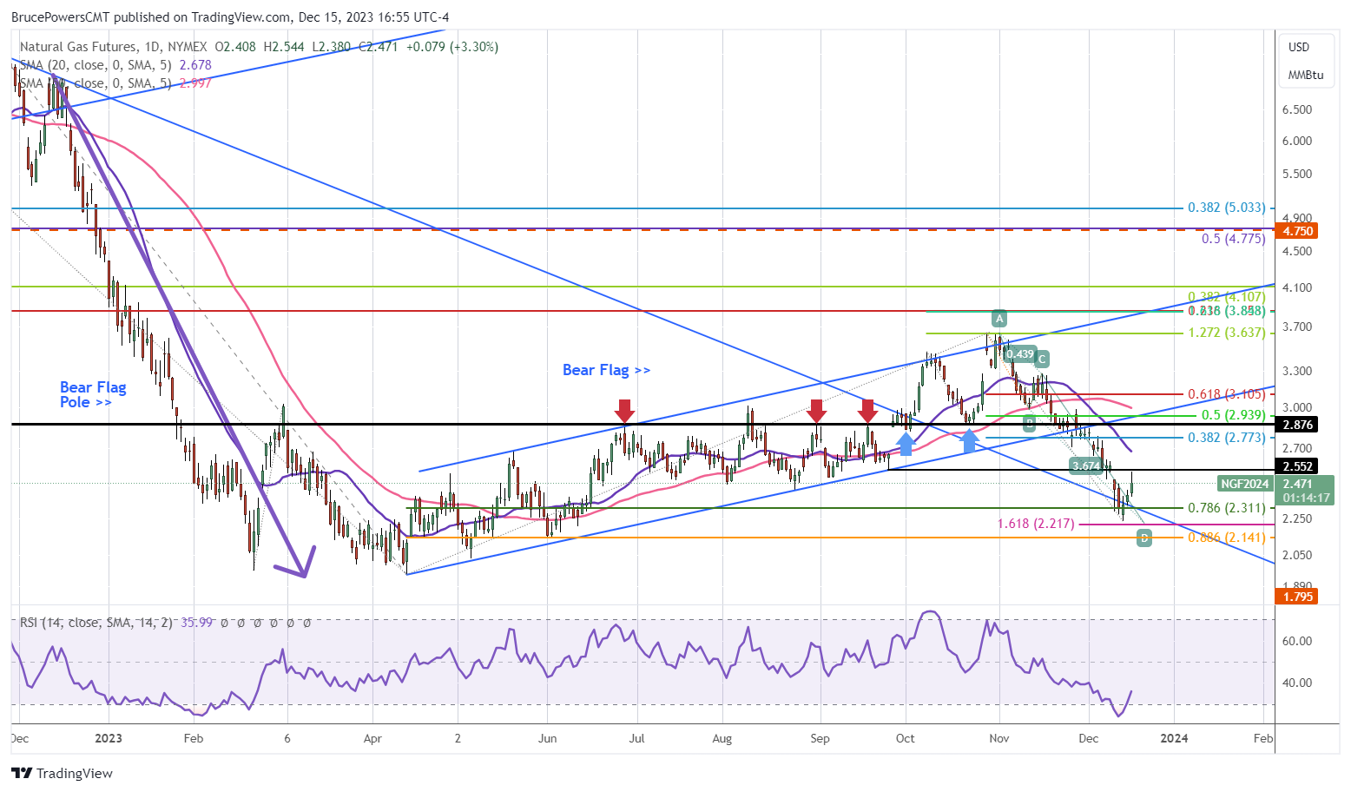The width and height of the screenshot is (1351, 792).
Task: Click the black 2.552 price label
Action: (1298, 466)
